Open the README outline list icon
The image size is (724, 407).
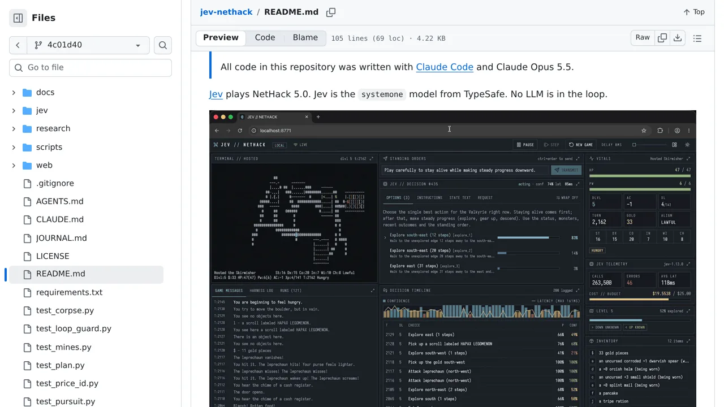coord(697,38)
